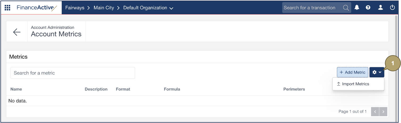Click Main City breadcrumb link
This screenshot has height=123, width=401.
(x=104, y=8)
